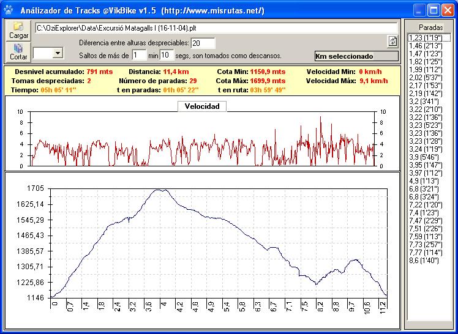The image size is (458, 334).
Task: Click the Cargar load file button
Action: tap(18, 30)
